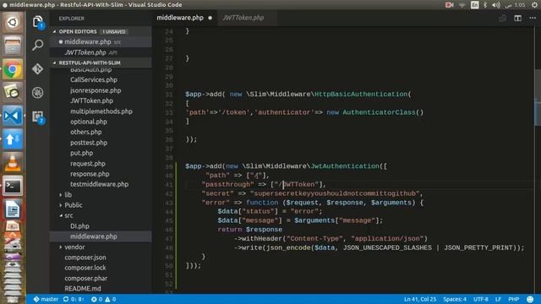Open Ubuntu Dash home launcher icon

[x=13, y=23]
